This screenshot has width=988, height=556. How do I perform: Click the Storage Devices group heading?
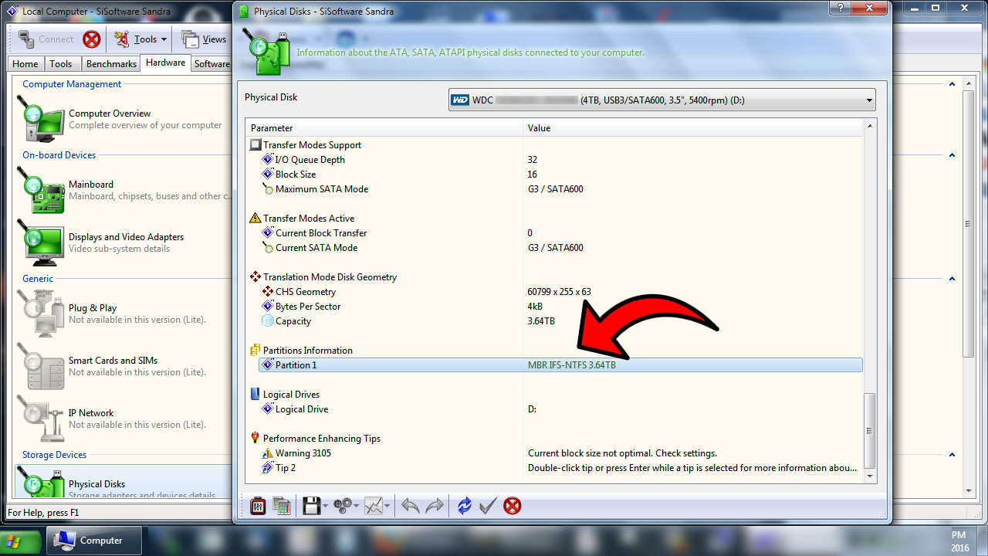coord(55,455)
